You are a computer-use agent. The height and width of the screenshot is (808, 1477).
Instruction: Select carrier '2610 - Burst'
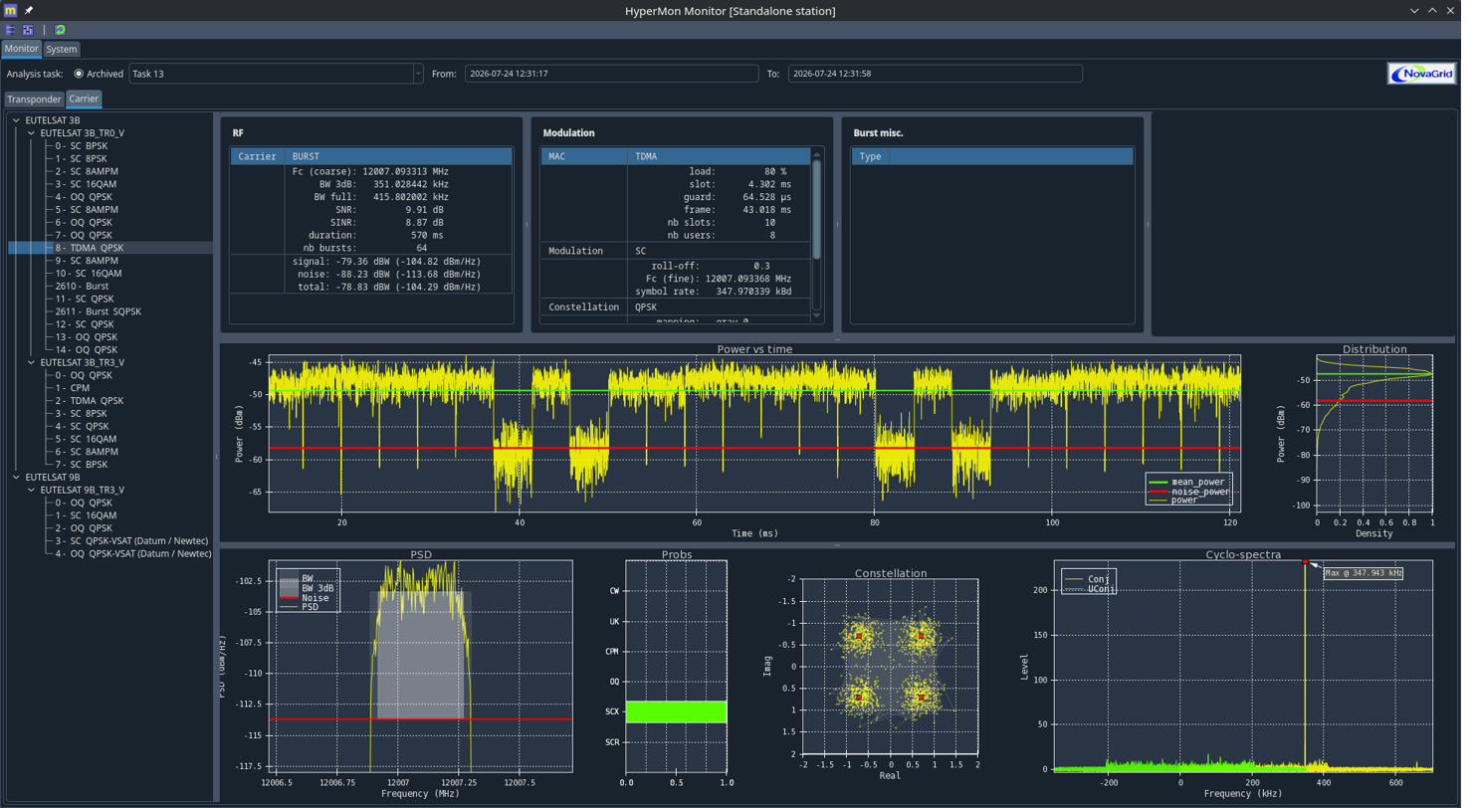83,286
